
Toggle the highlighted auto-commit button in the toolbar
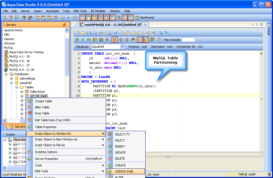click(x=114, y=40)
